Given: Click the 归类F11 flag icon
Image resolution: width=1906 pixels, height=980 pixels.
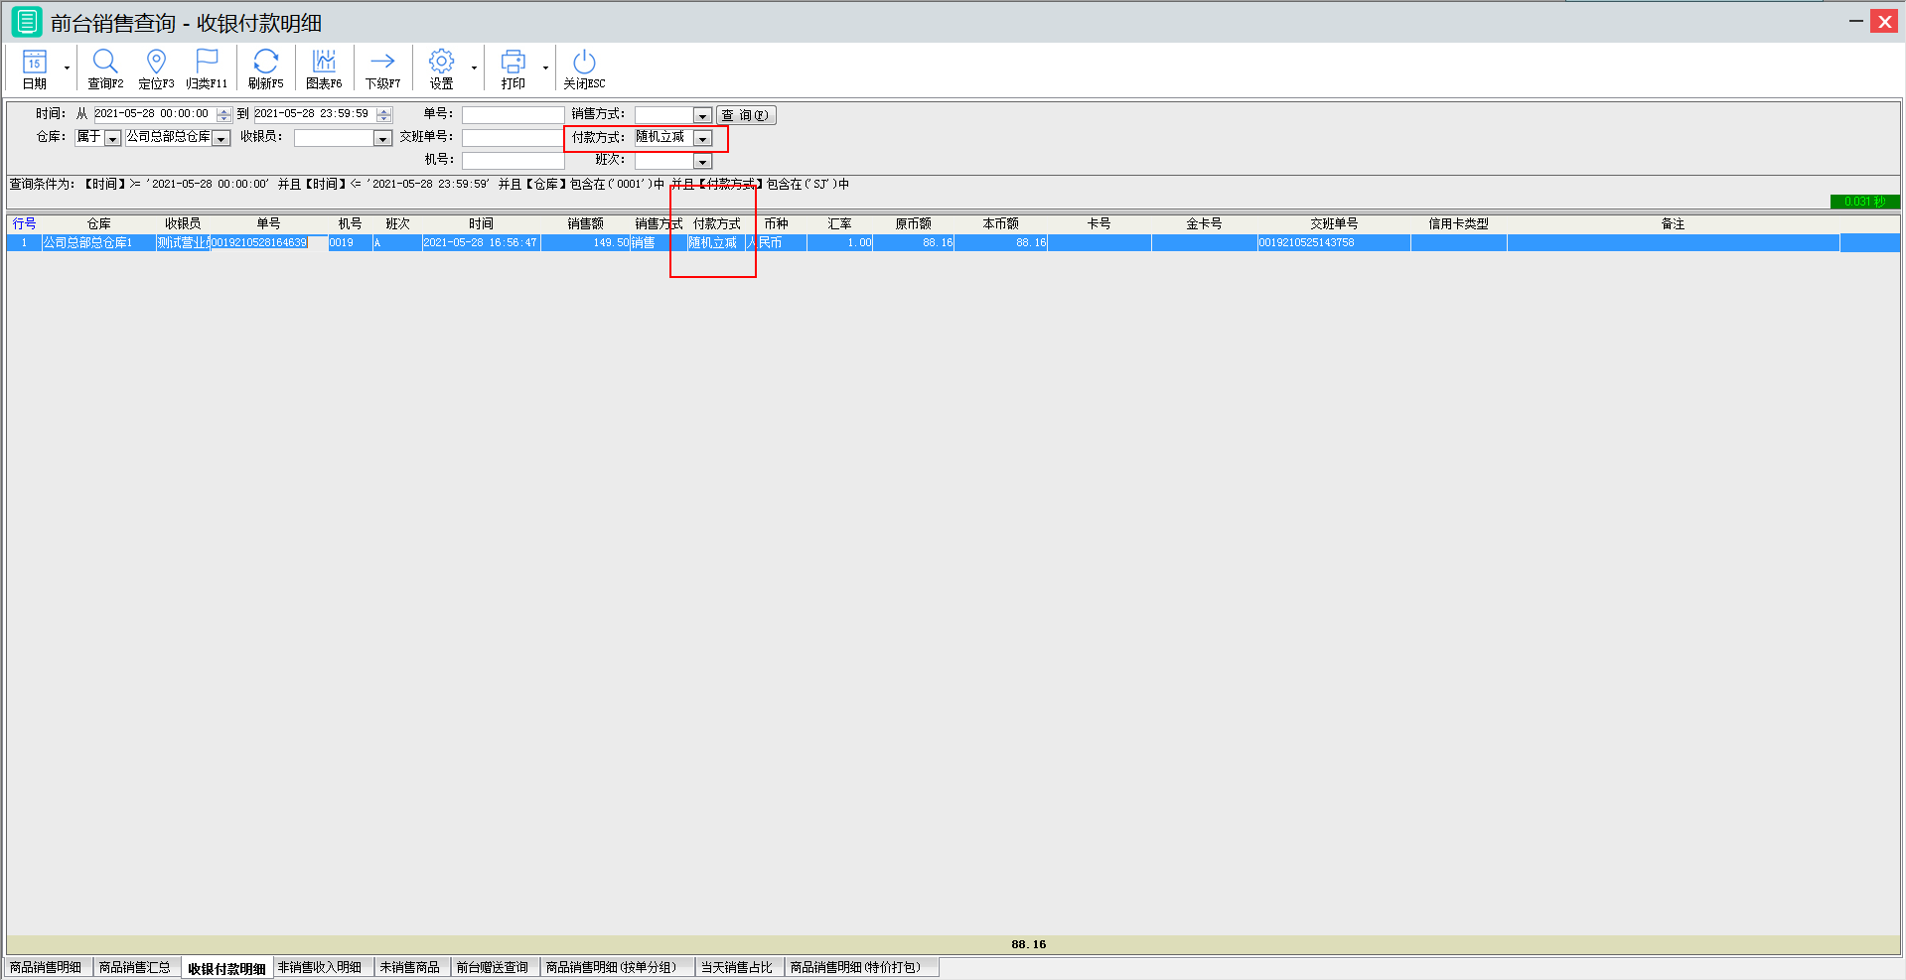Looking at the screenshot, I should (207, 62).
